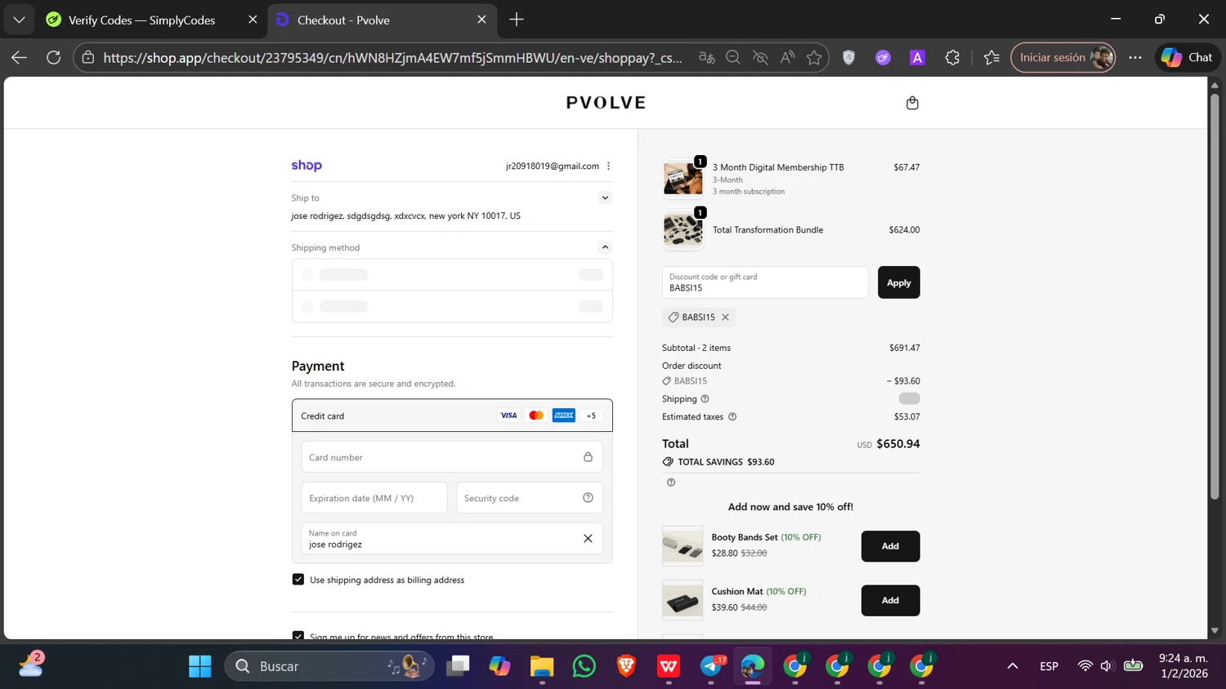Click the Mastercard logo
1226x689 pixels.
[536, 416]
